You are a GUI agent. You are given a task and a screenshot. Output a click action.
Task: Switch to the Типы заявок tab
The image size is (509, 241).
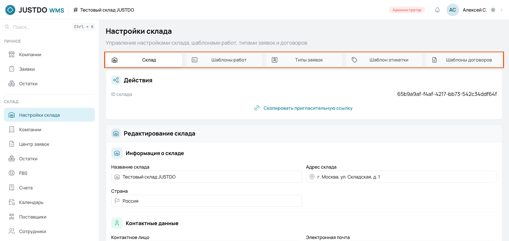[x=304, y=60]
